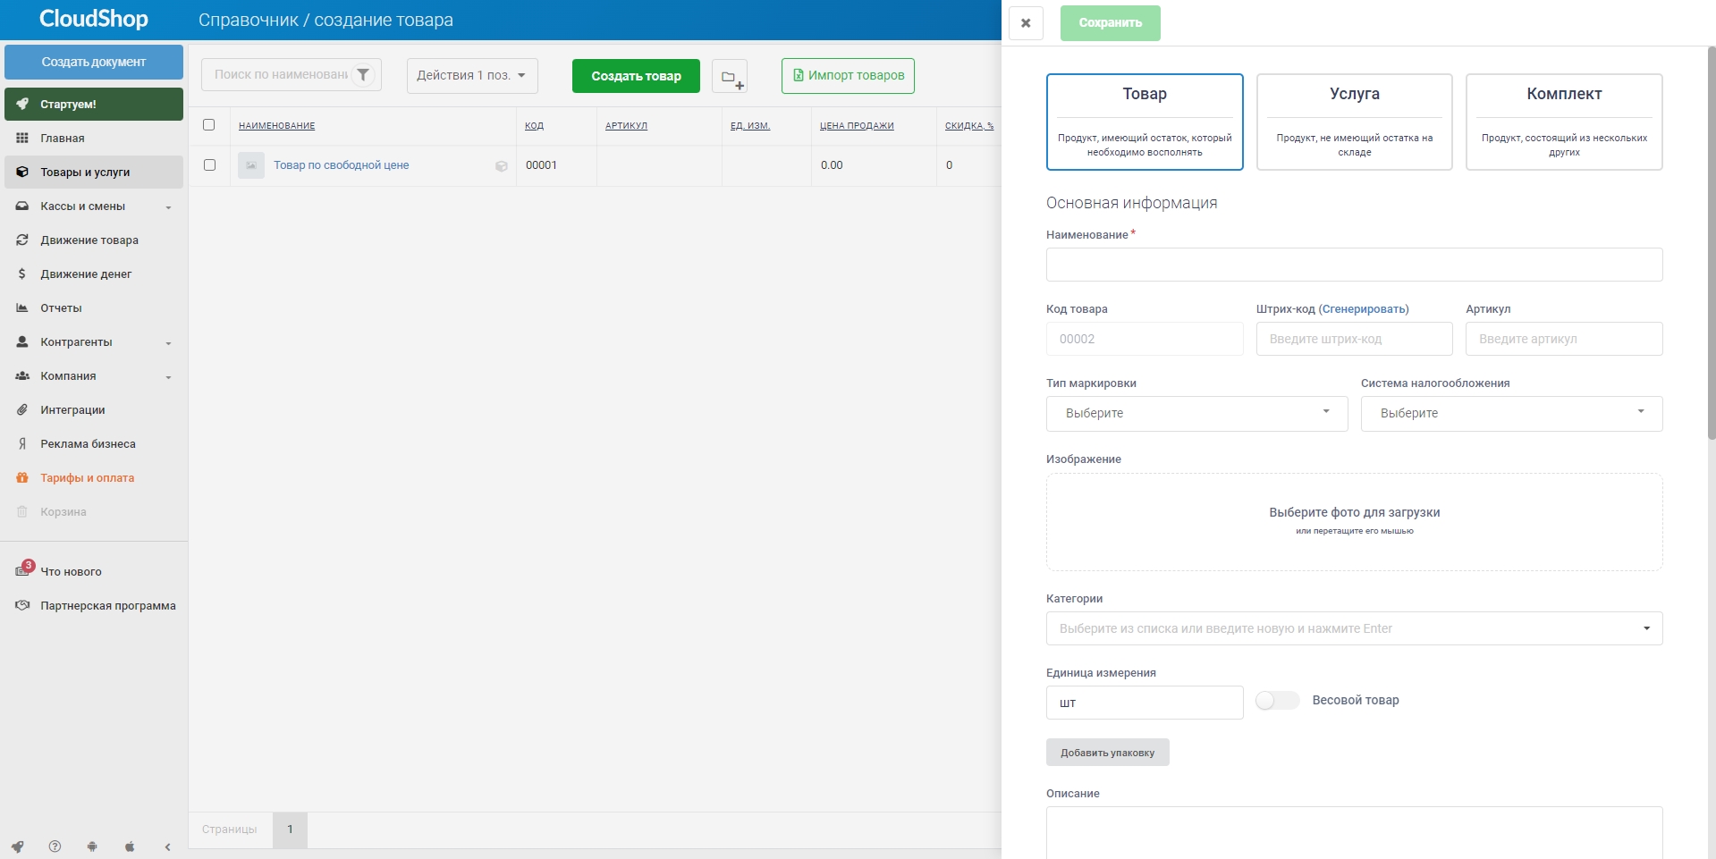Expand the Компания menu
This screenshot has width=1716, height=859.
pos(94,376)
